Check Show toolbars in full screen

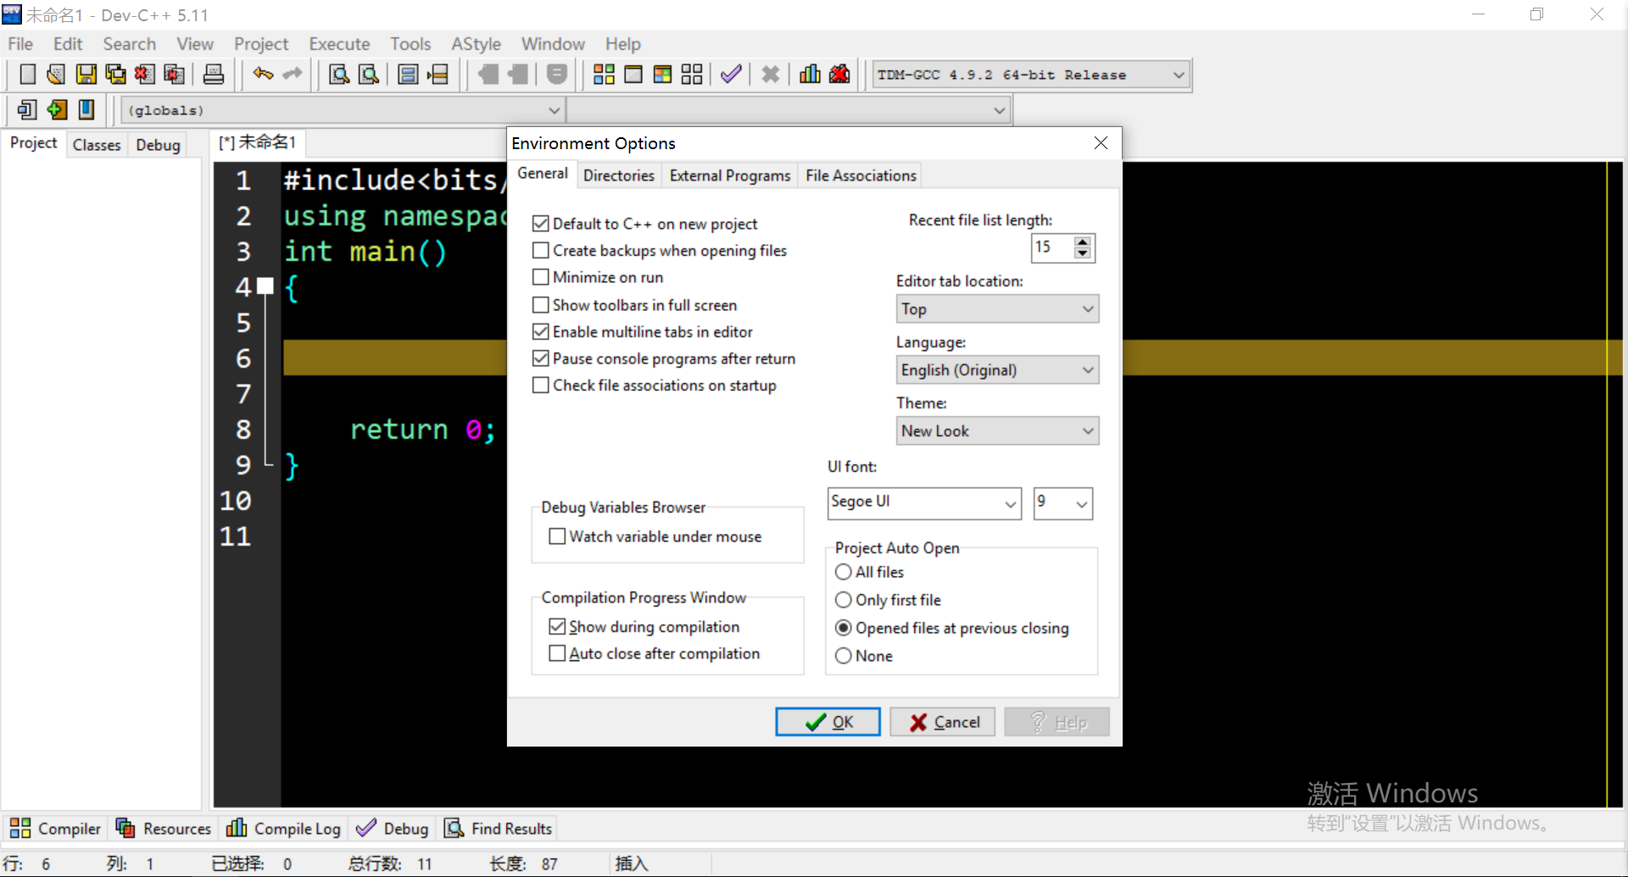pos(540,305)
